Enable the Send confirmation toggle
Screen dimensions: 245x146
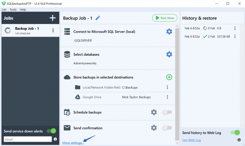pyautogui.click(x=167, y=128)
